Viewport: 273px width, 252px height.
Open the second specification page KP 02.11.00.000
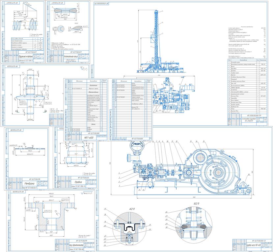click(131, 110)
